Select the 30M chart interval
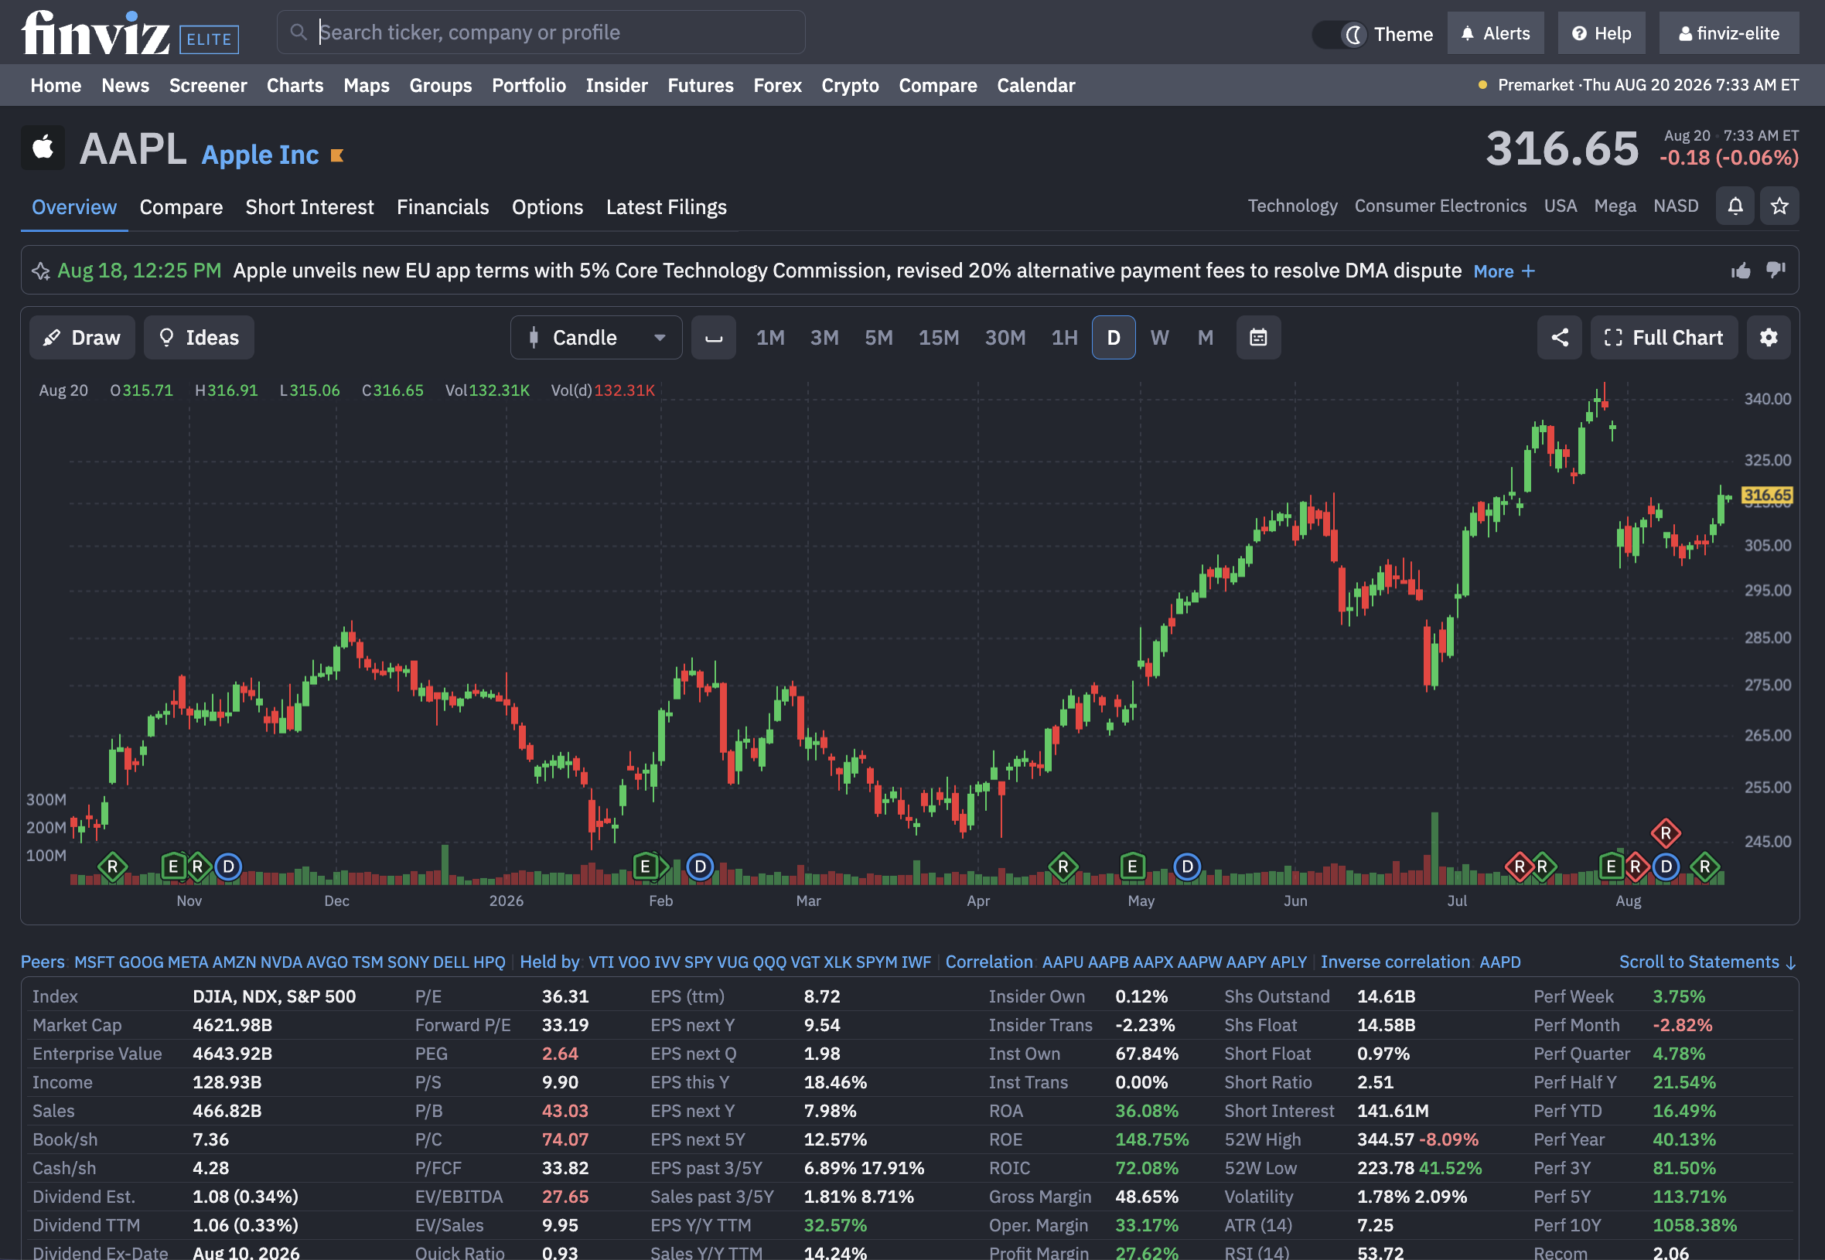 pyautogui.click(x=1005, y=338)
